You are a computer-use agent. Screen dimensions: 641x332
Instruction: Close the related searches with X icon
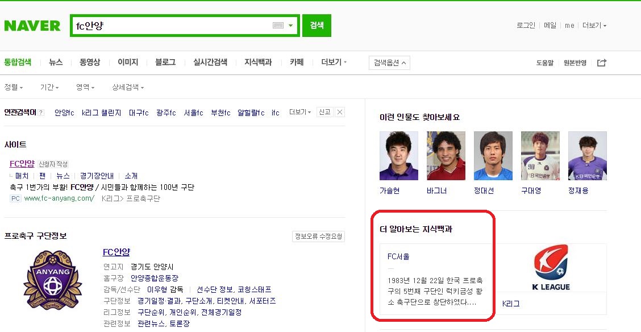pyautogui.click(x=340, y=112)
